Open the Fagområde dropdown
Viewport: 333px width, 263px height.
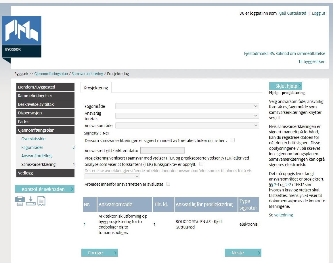(187, 106)
